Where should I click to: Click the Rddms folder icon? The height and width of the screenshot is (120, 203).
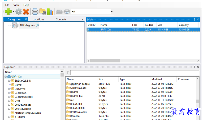tap(68, 92)
